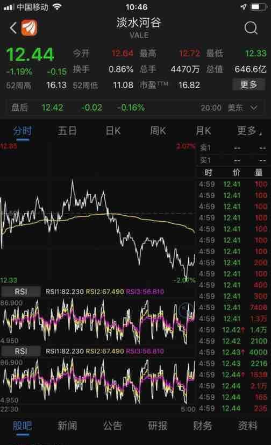This screenshot has width=271, height=445.
Task: Select the 月K chart tab
Action: 204,131
